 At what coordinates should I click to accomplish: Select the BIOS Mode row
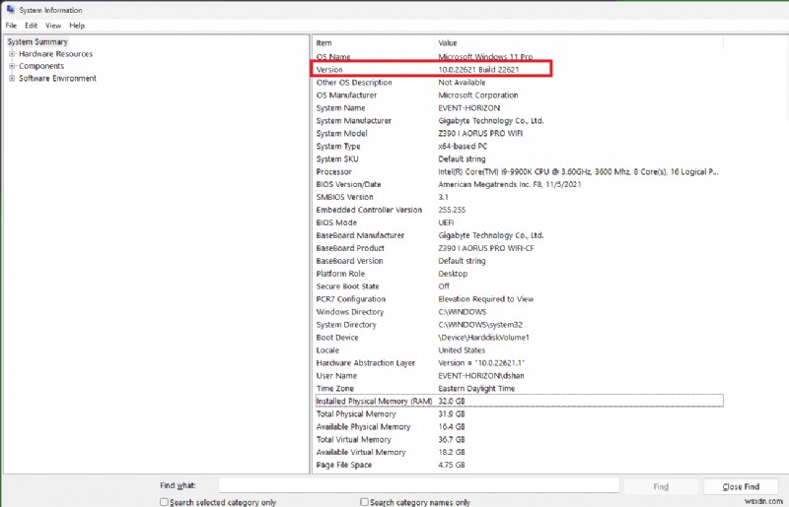tap(518, 222)
